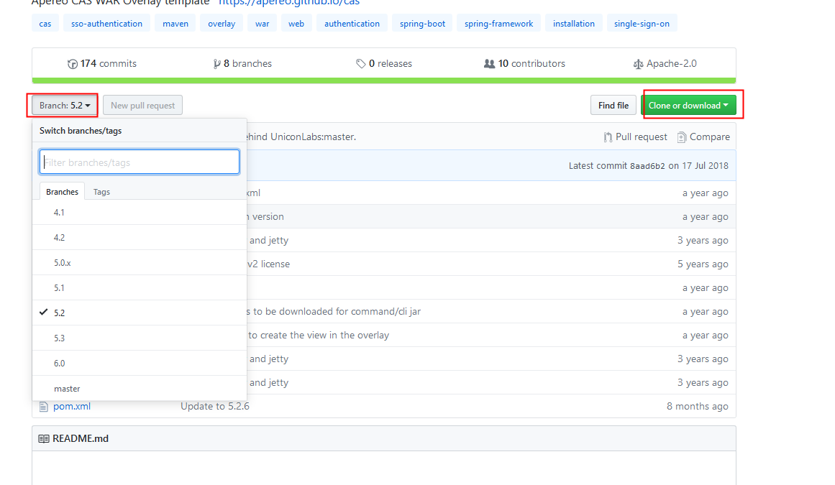Select the 'spring-boot' topic tag
Screen dimensions: 835x485
(x=422, y=23)
